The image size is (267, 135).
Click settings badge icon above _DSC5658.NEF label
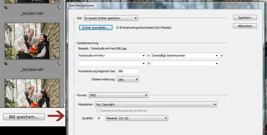pyautogui.click(x=58, y=64)
